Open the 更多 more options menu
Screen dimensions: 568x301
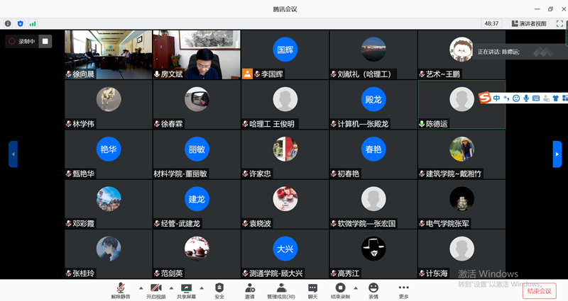[x=404, y=290]
